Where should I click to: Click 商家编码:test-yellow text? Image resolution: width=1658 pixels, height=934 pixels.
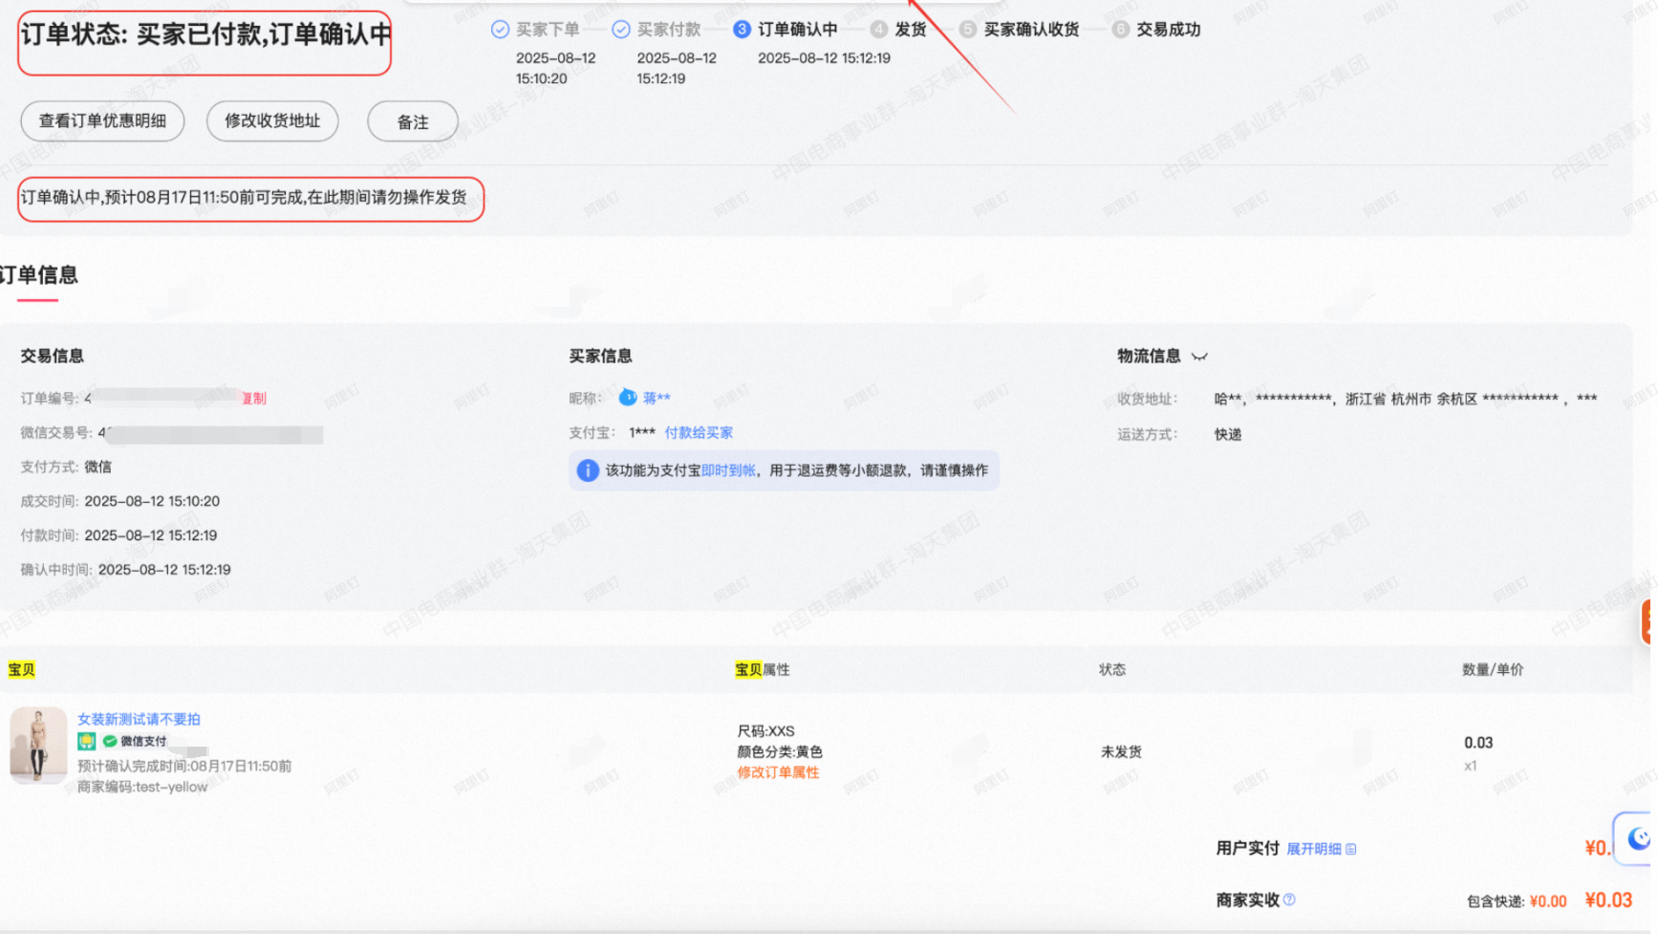(x=142, y=788)
